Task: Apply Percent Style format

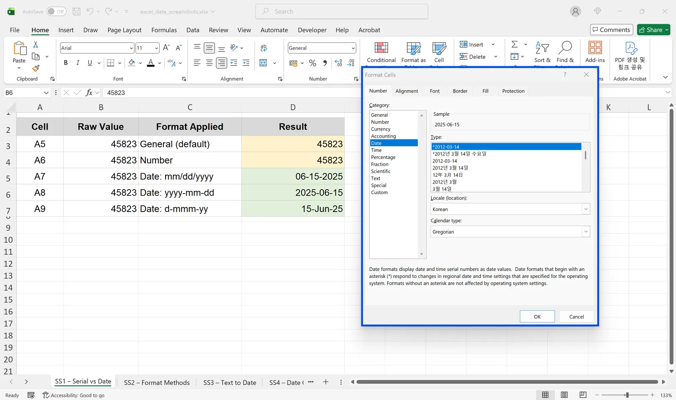Action: point(313,63)
